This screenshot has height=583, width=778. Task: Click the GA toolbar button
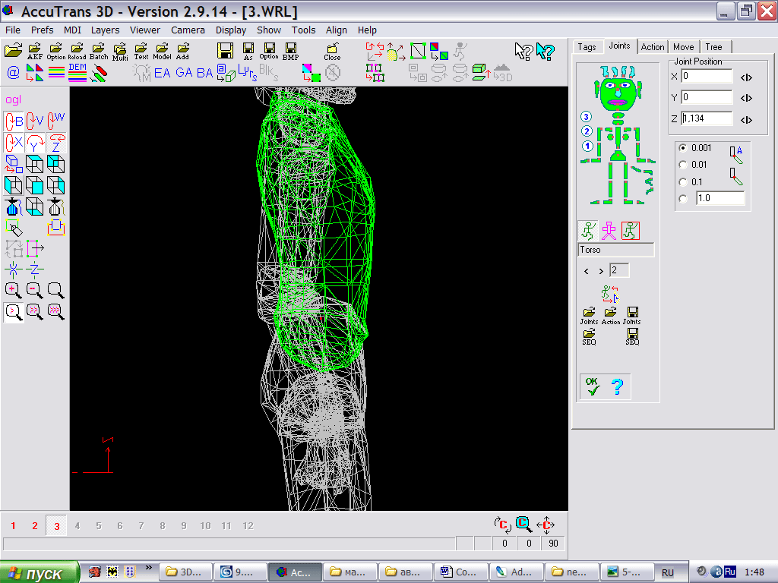(184, 73)
